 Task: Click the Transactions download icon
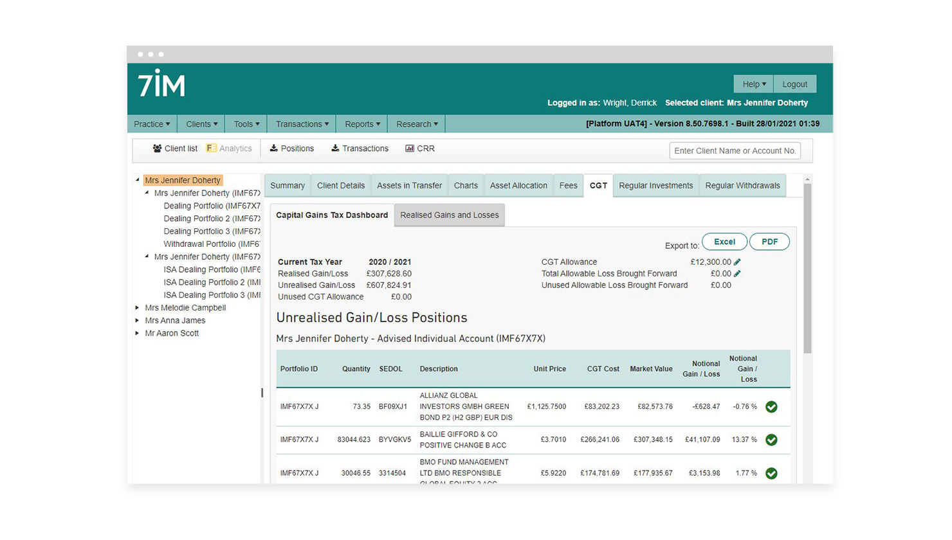coord(335,148)
